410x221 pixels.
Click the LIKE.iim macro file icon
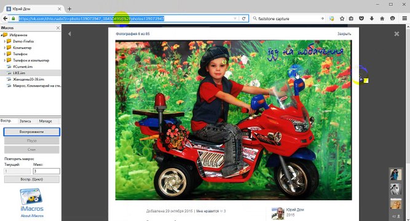tap(9, 73)
